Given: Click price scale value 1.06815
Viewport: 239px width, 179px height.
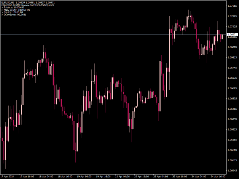Looking at the screenshot, I should [232, 57].
